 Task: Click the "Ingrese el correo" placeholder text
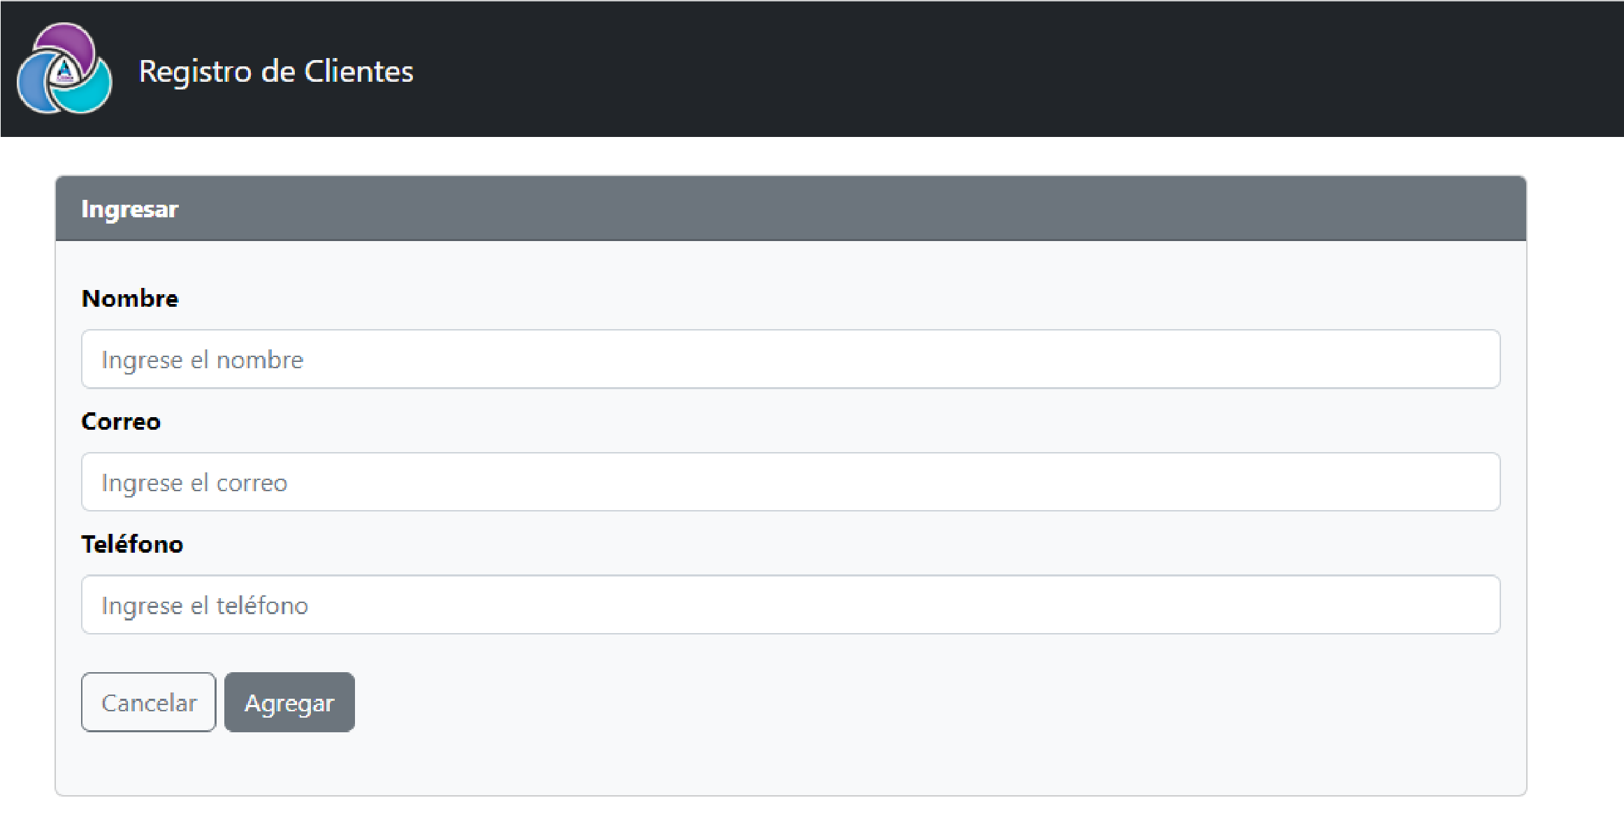pyautogui.click(x=194, y=483)
